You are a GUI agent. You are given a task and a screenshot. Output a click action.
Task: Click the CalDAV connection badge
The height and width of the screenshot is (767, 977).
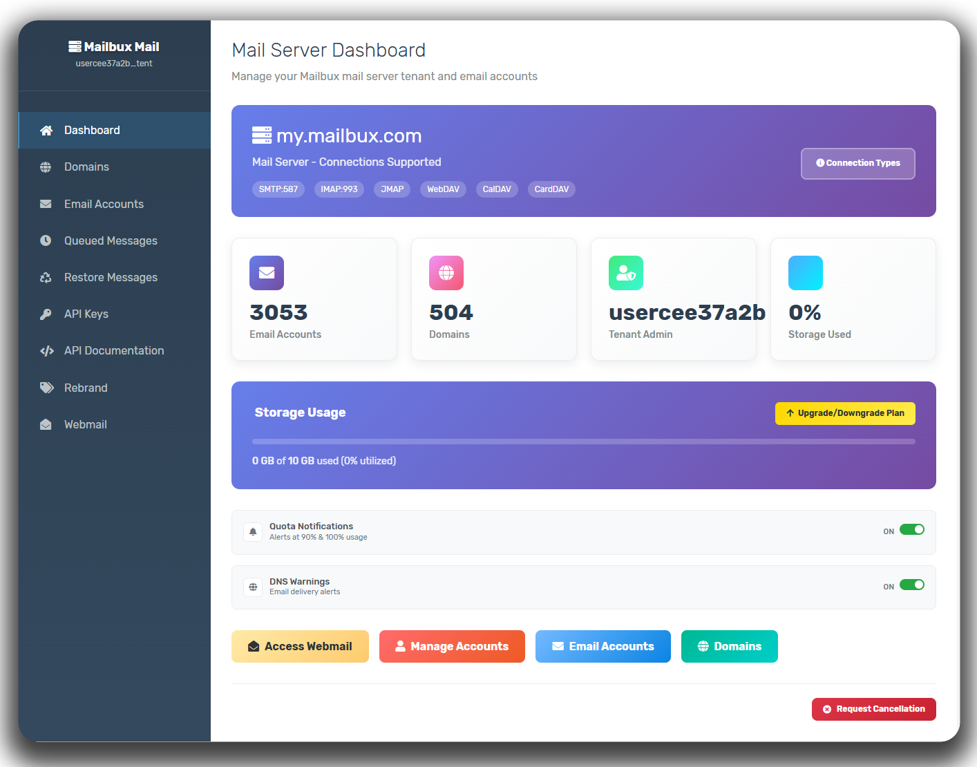pyautogui.click(x=497, y=189)
